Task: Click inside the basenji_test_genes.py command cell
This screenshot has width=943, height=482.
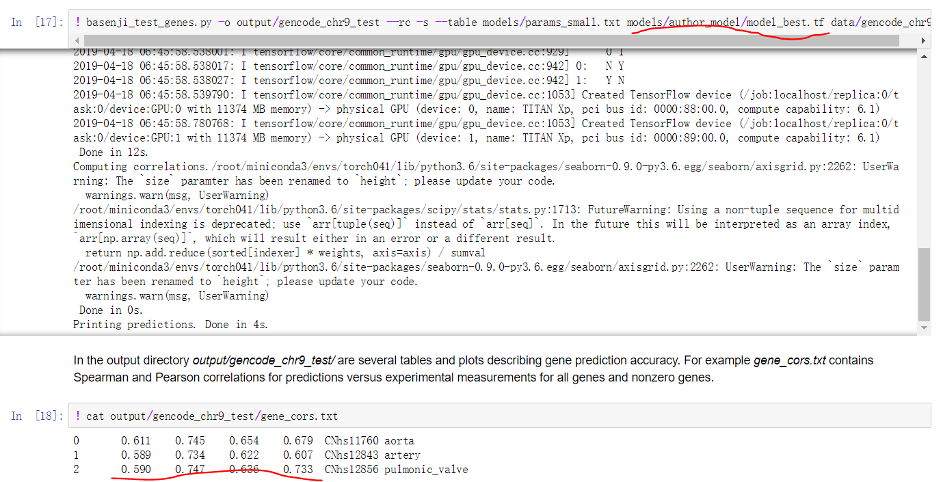Action: point(410,22)
